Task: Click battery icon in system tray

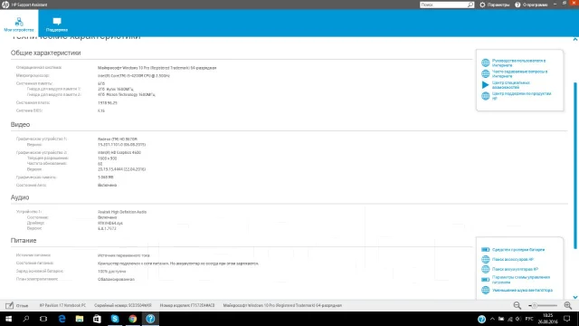Action: 501,319
